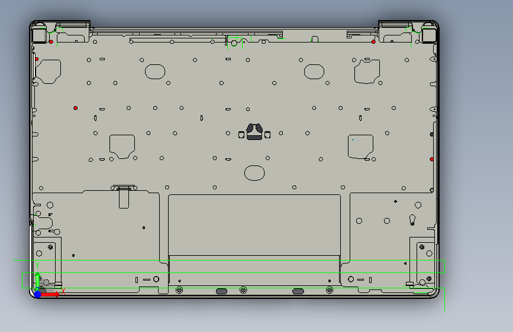513x332 pixels.
Task: Select the right dark oblong slot on bottom edge
Action: (x=298, y=291)
